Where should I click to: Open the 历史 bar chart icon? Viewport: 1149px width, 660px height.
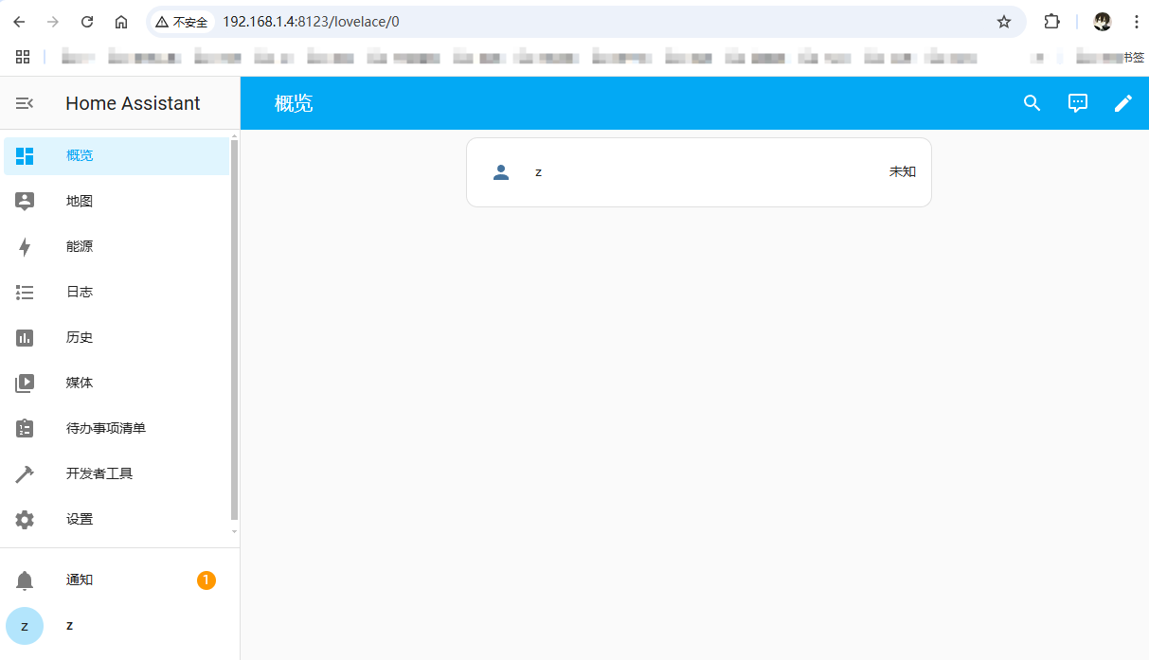click(25, 337)
